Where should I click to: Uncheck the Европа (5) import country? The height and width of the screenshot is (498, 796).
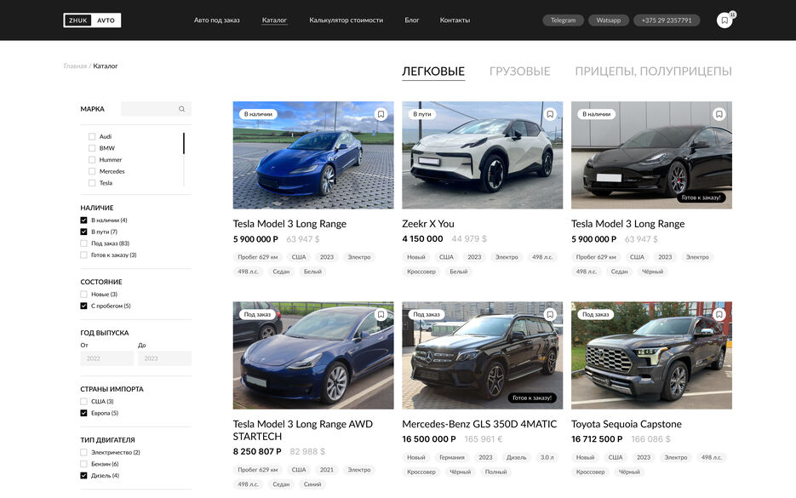tap(83, 413)
